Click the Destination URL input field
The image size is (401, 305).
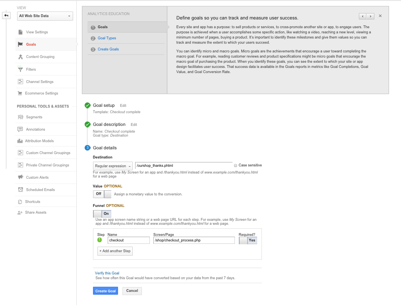184,166
